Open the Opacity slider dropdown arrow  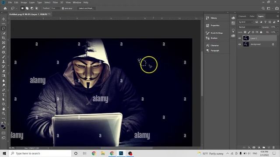click(x=277, y=27)
